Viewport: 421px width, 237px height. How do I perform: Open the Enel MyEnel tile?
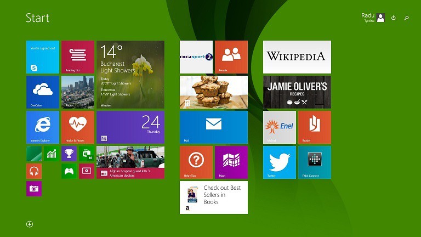click(x=280, y=127)
